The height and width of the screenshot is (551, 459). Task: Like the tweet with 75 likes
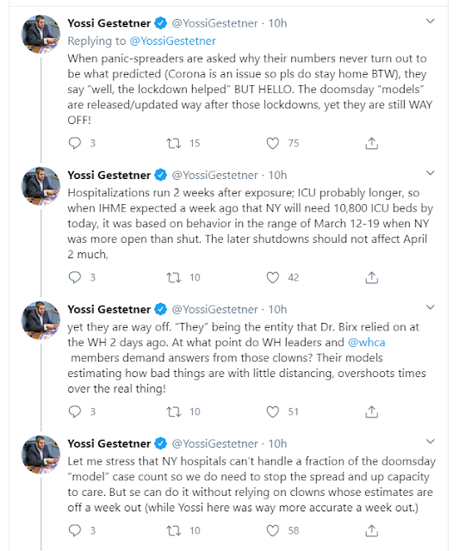point(273,143)
